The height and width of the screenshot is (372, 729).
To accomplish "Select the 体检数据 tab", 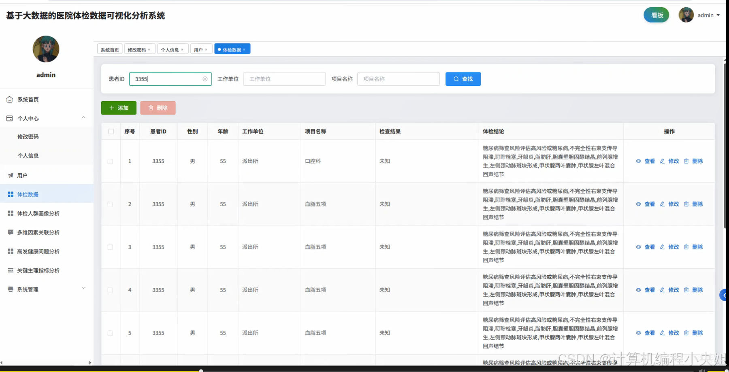I will point(232,50).
